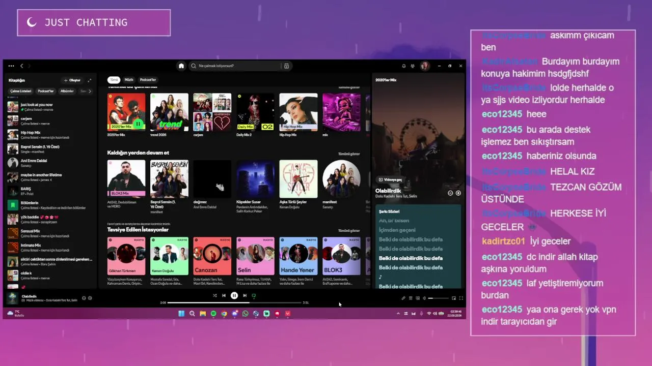The height and width of the screenshot is (366, 652).
Task: Expand the Kitaplığın library to full view
Action: point(90,80)
